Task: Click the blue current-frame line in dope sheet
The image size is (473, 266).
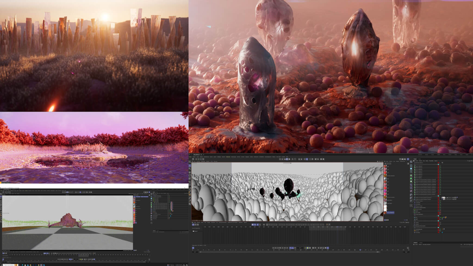Action: (x=338, y=235)
